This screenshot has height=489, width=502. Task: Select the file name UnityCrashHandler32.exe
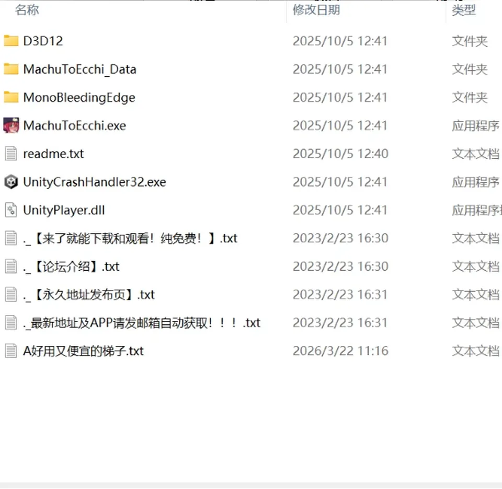[x=95, y=182]
